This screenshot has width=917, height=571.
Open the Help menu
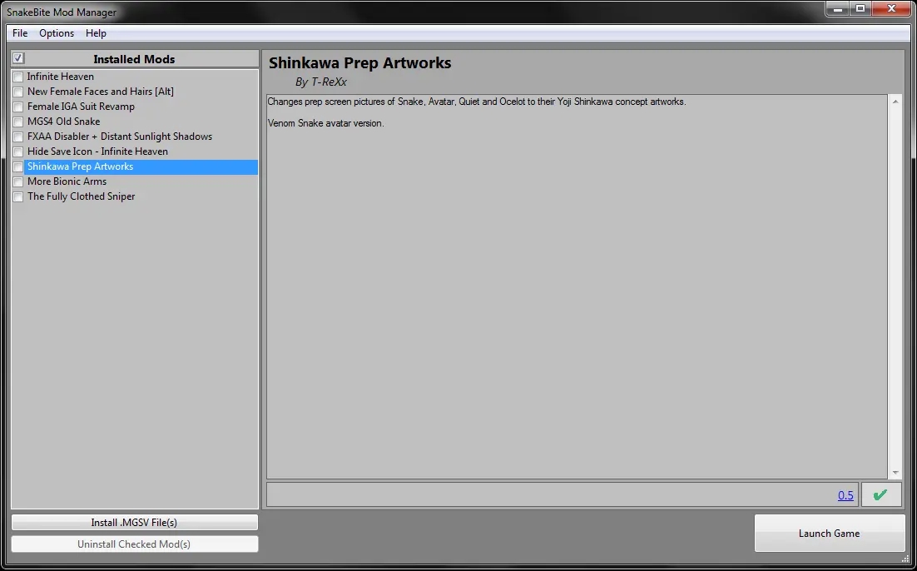(x=96, y=33)
